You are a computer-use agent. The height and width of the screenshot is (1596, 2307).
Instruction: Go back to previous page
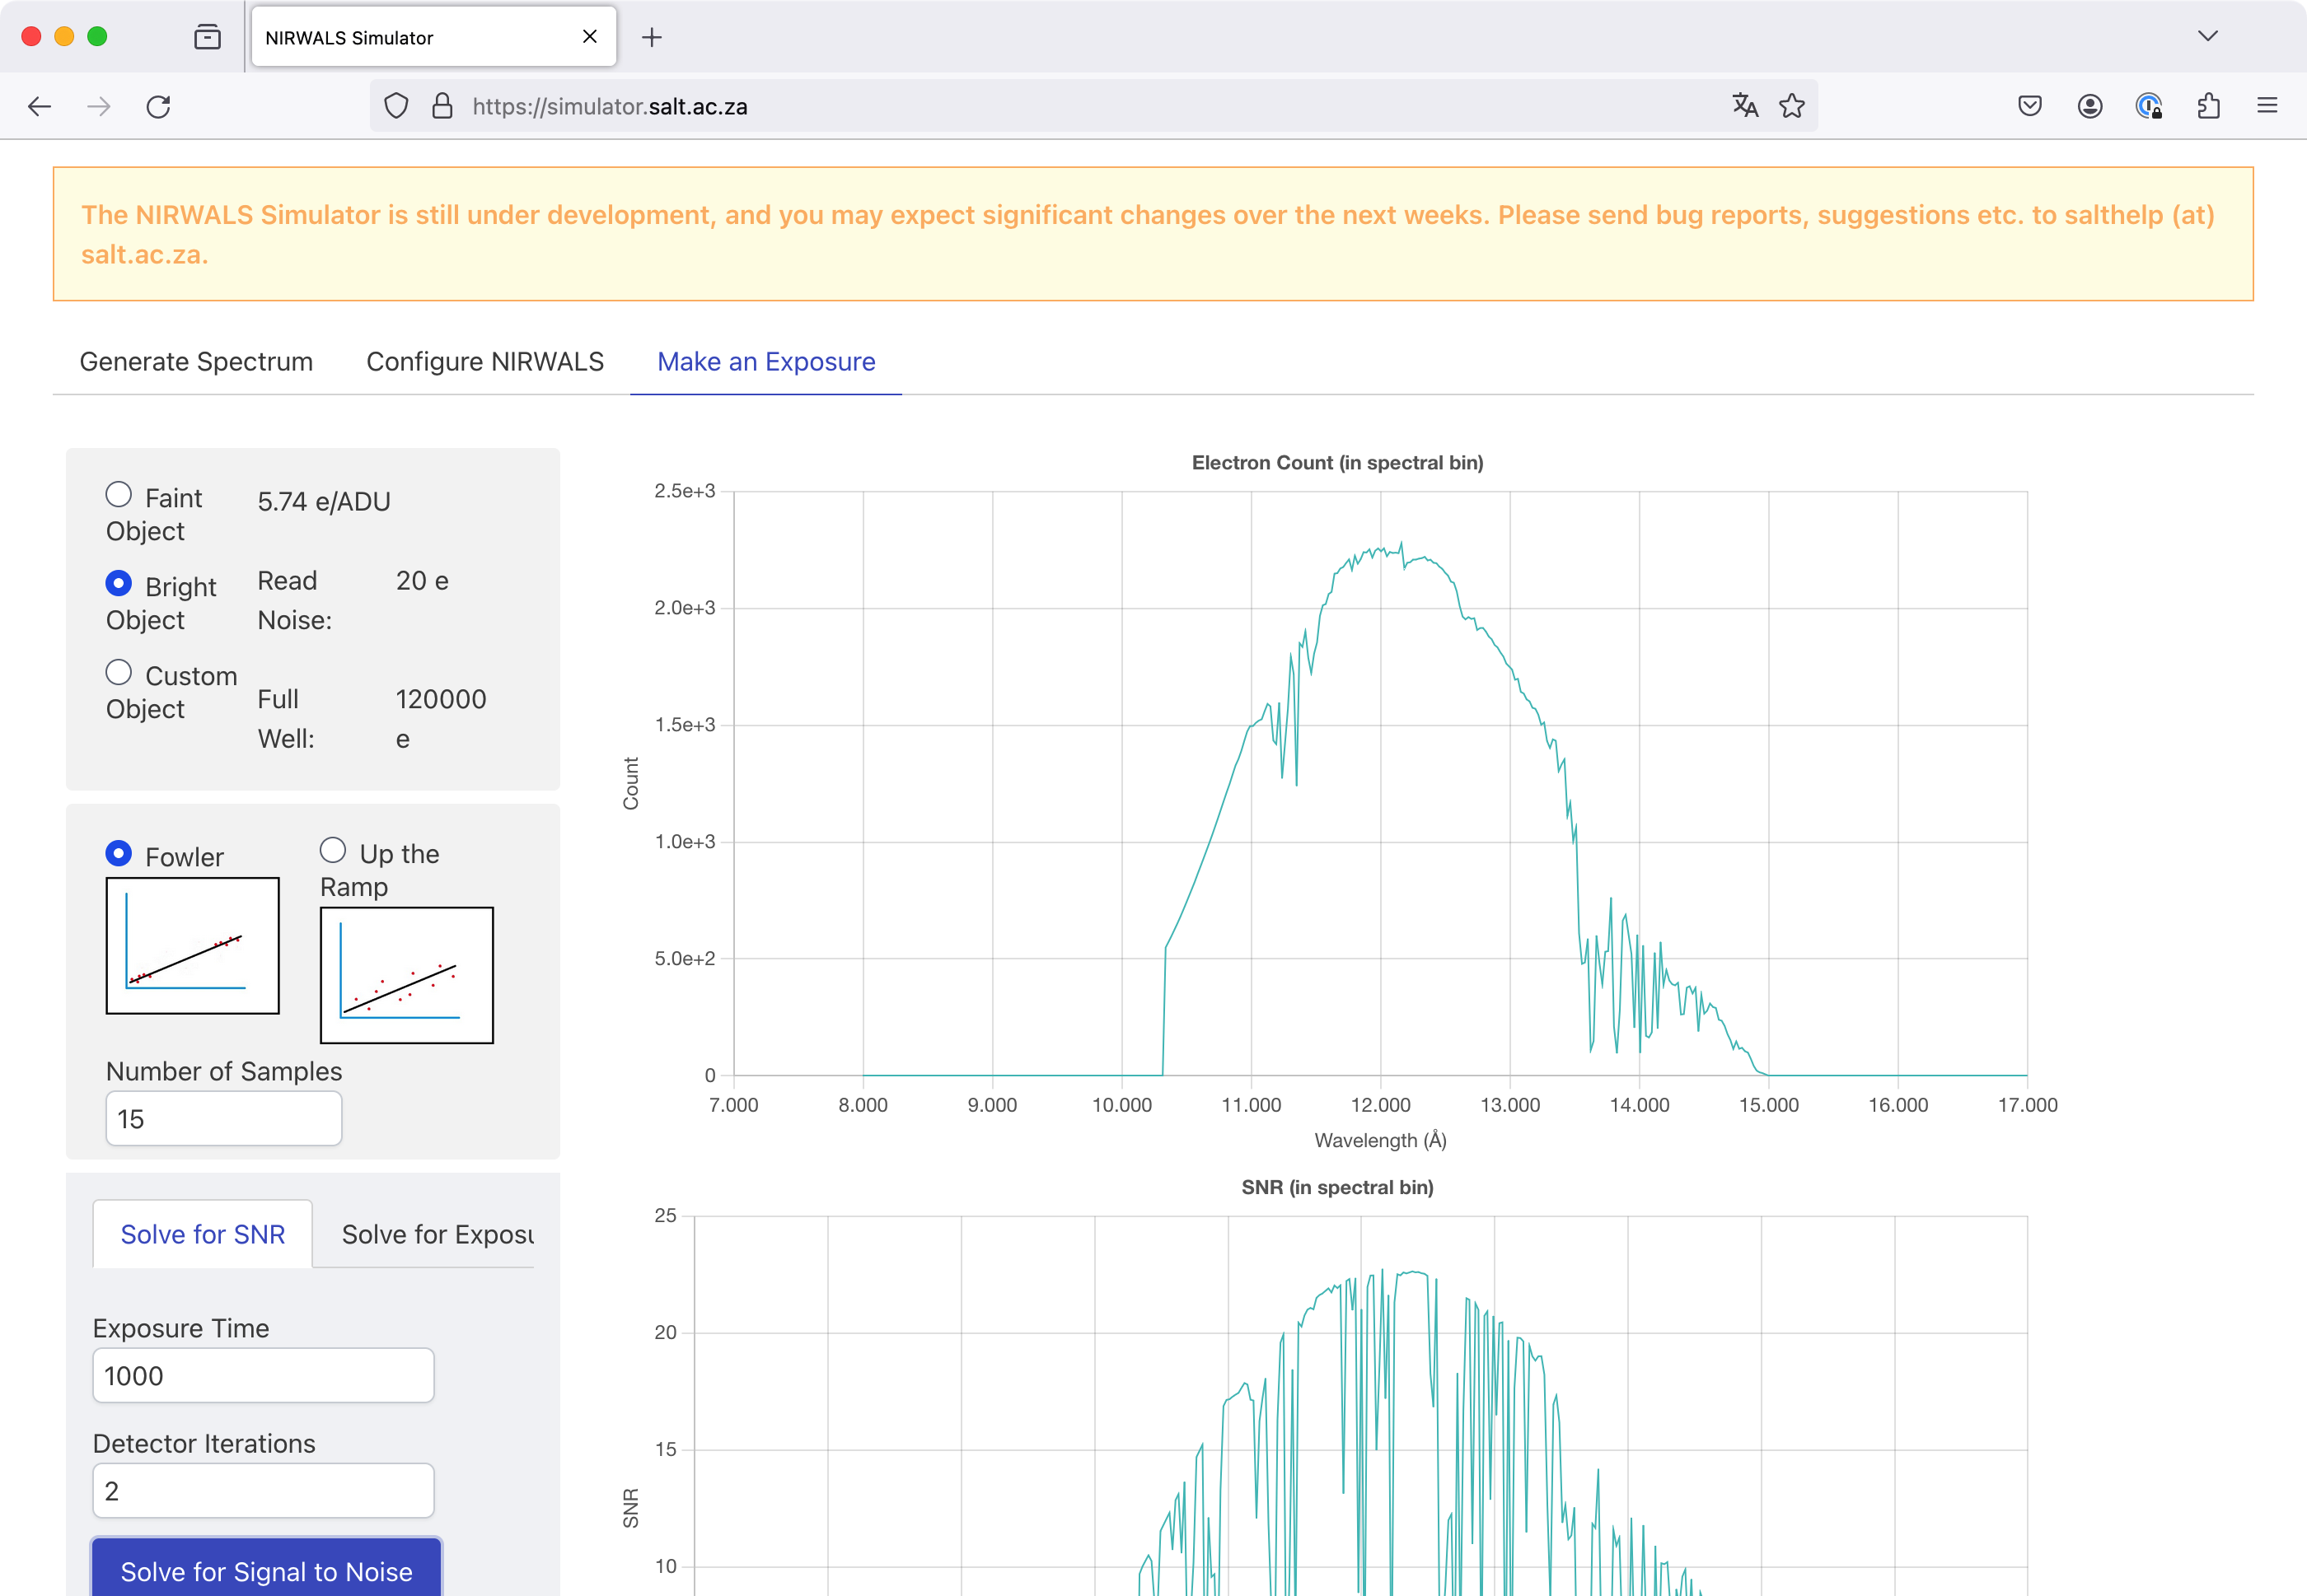[x=39, y=106]
